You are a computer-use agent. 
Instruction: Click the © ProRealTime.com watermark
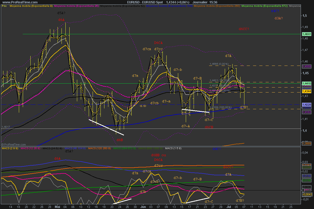(x=14, y=144)
